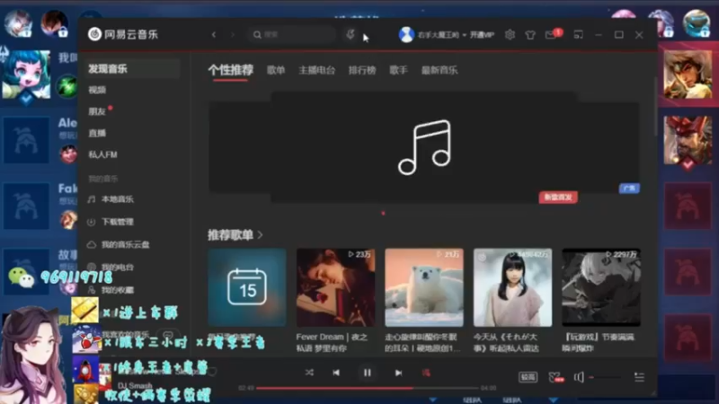Expand the username dropdown arrow
This screenshot has width=719, height=404.
[x=464, y=35]
